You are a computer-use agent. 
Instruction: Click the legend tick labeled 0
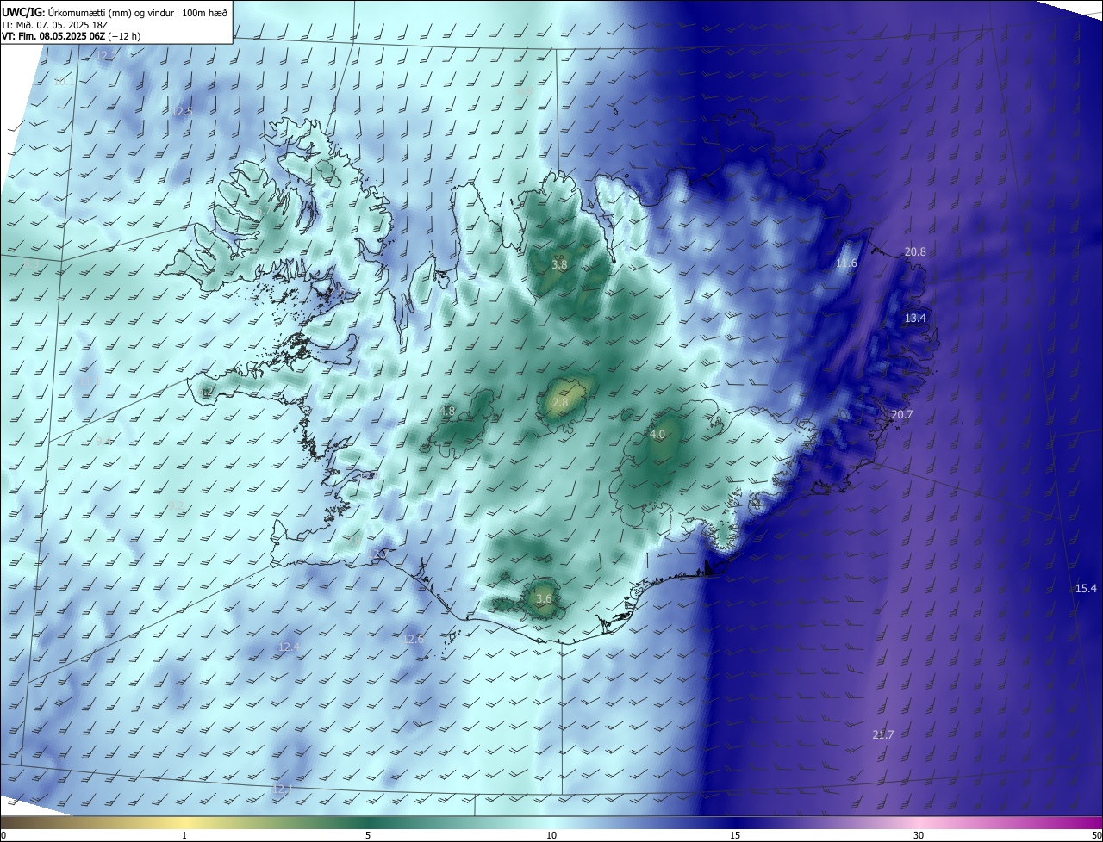[x=3, y=836]
